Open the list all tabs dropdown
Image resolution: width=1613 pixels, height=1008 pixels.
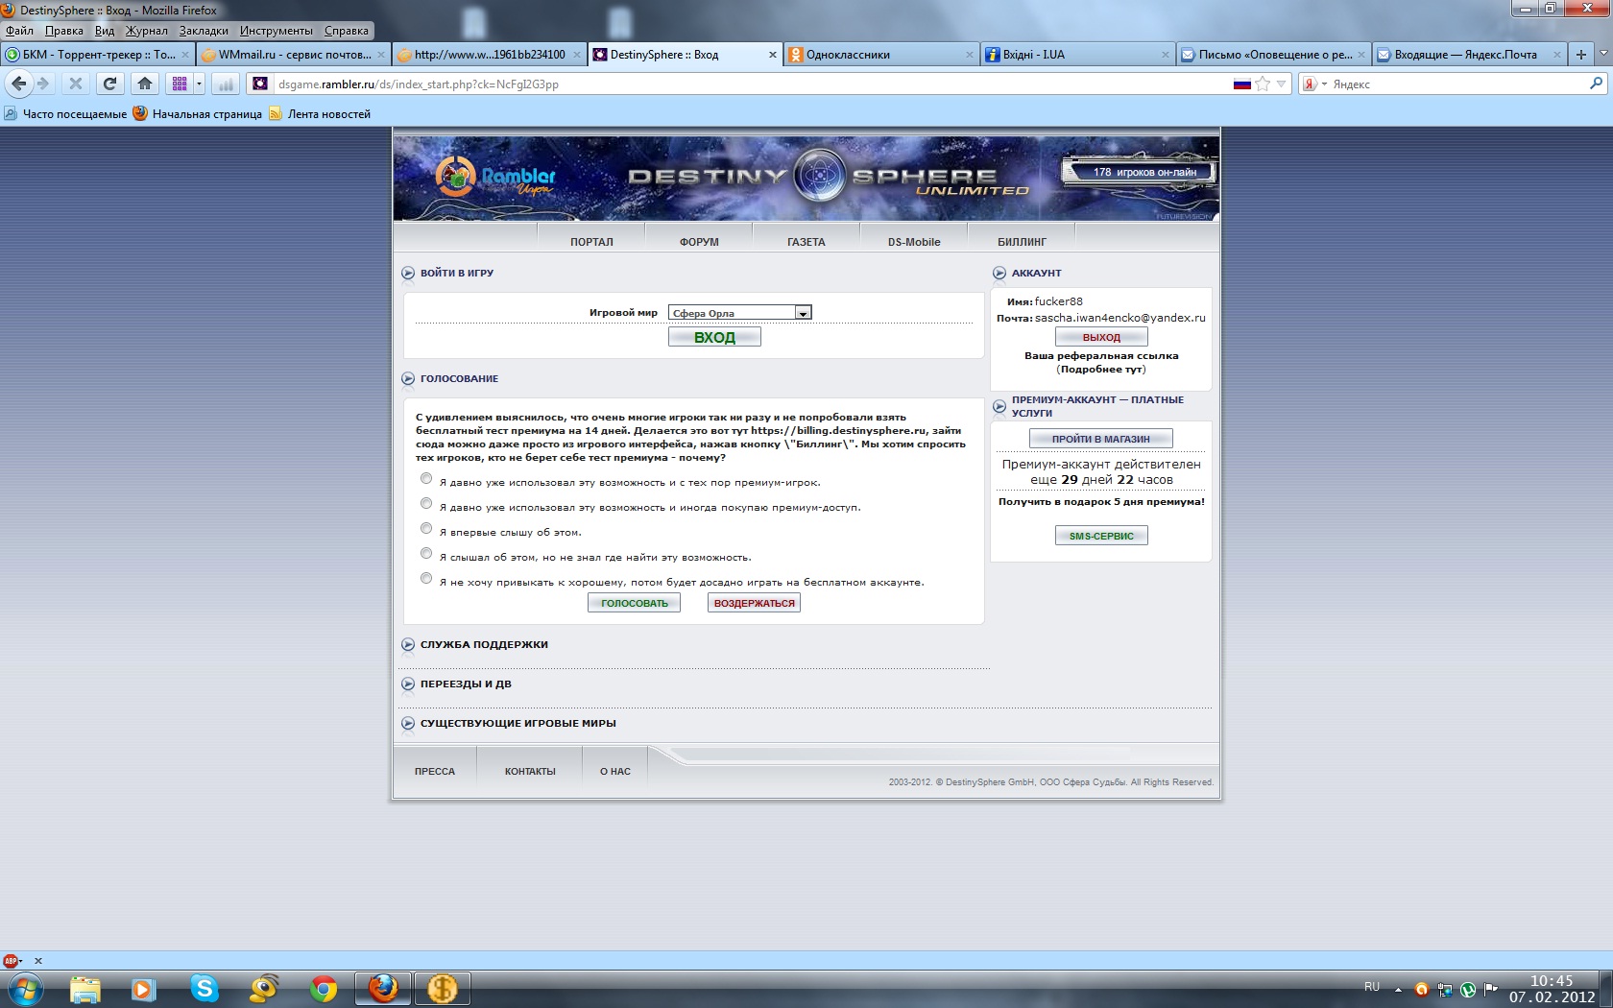(x=1603, y=55)
